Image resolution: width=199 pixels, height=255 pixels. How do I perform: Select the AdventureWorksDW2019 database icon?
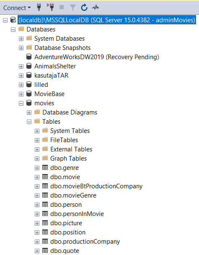[29, 57]
